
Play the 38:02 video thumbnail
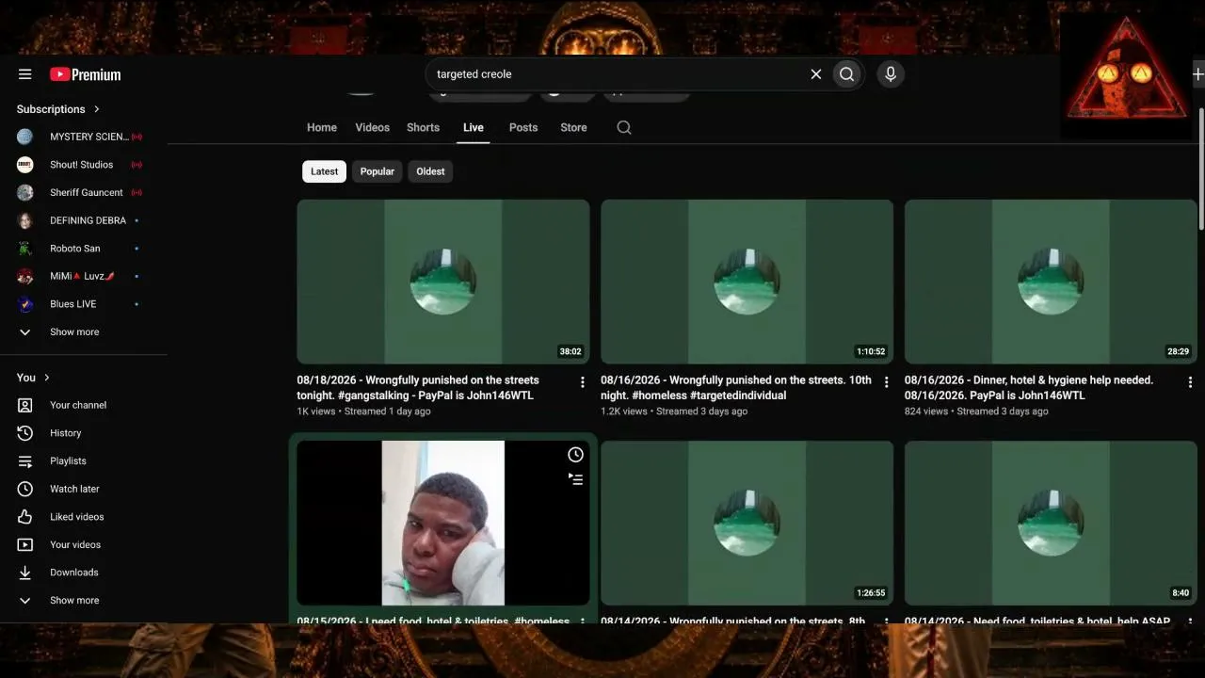(x=443, y=282)
